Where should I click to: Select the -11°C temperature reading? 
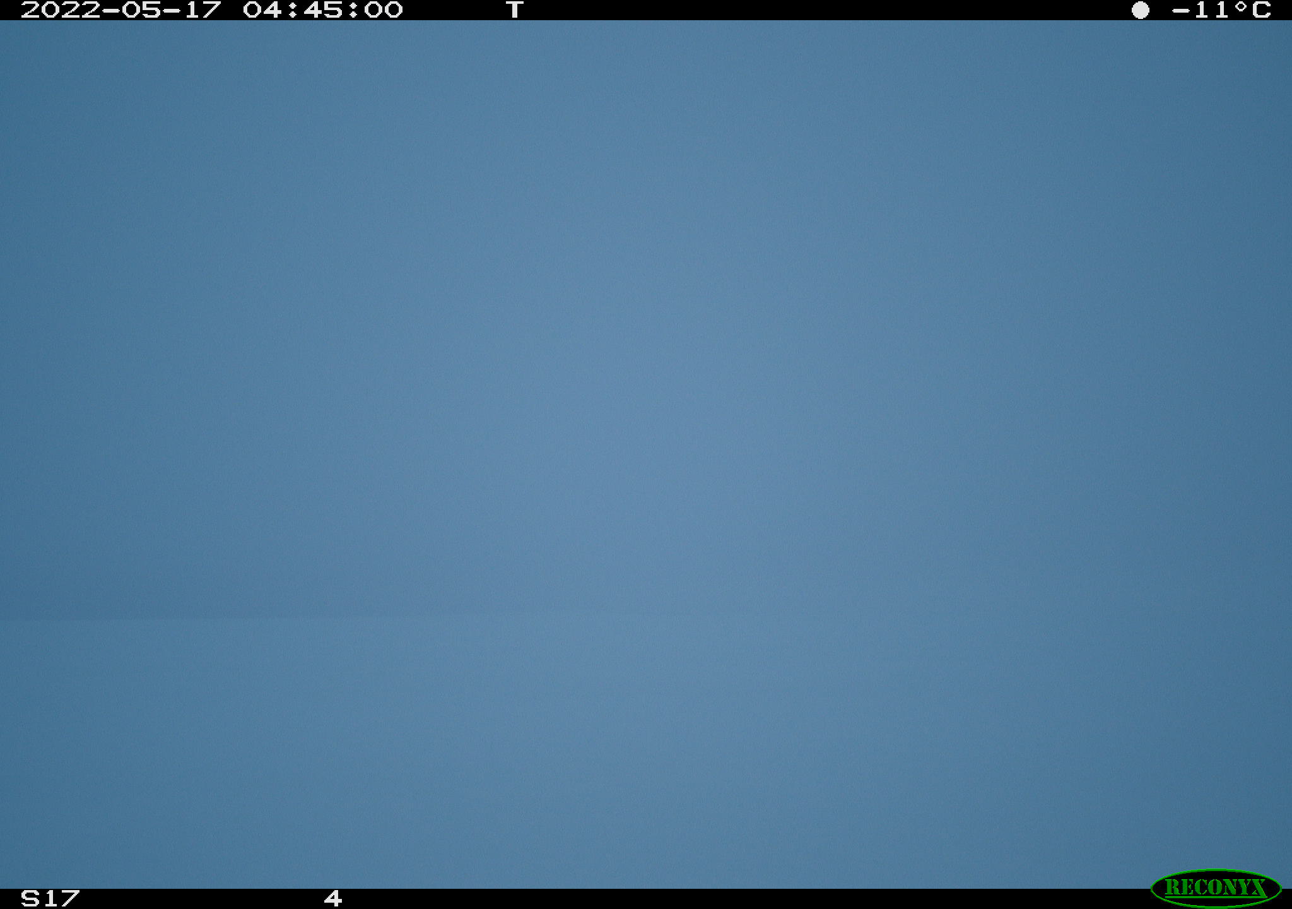click(x=1221, y=10)
